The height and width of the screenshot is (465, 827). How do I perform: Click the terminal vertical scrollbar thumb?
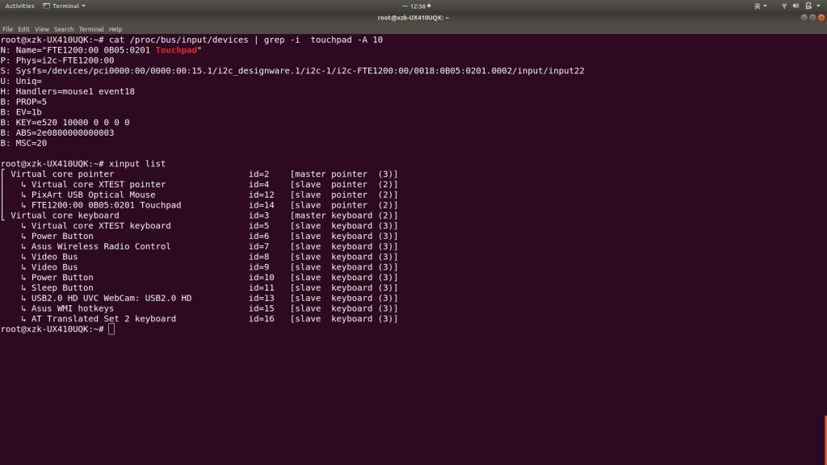click(825, 440)
